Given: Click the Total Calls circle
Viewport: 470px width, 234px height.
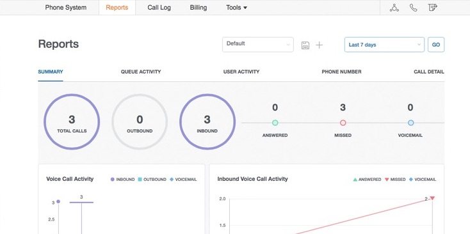Looking at the screenshot, I should tap(72, 121).
